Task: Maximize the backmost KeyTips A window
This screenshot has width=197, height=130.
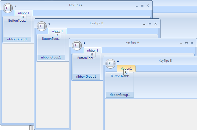Action: pos(142,6)
